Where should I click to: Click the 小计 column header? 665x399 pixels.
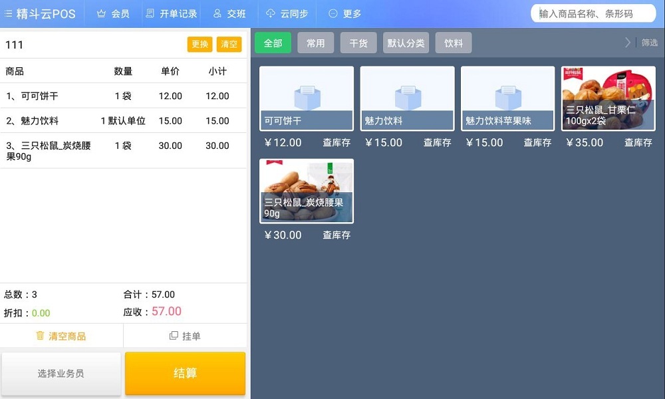point(217,71)
